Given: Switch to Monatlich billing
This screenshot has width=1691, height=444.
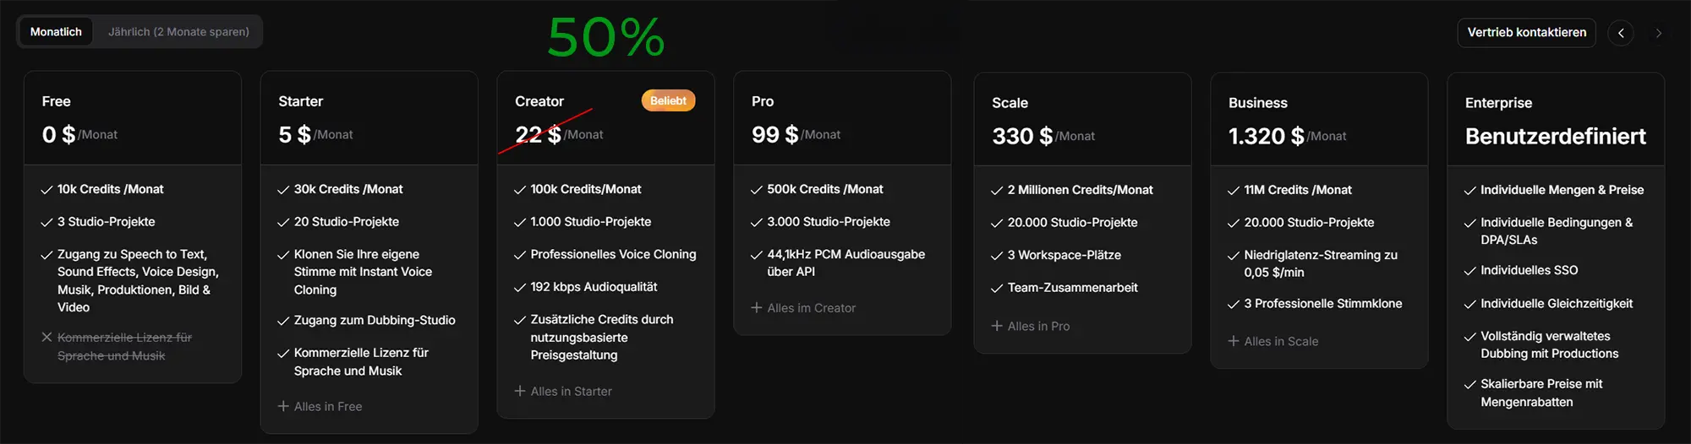Looking at the screenshot, I should pos(56,32).
